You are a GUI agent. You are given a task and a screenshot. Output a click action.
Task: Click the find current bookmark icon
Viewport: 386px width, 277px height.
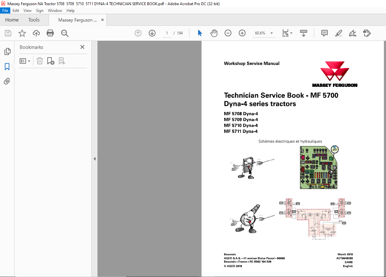[x=62, y=61]
